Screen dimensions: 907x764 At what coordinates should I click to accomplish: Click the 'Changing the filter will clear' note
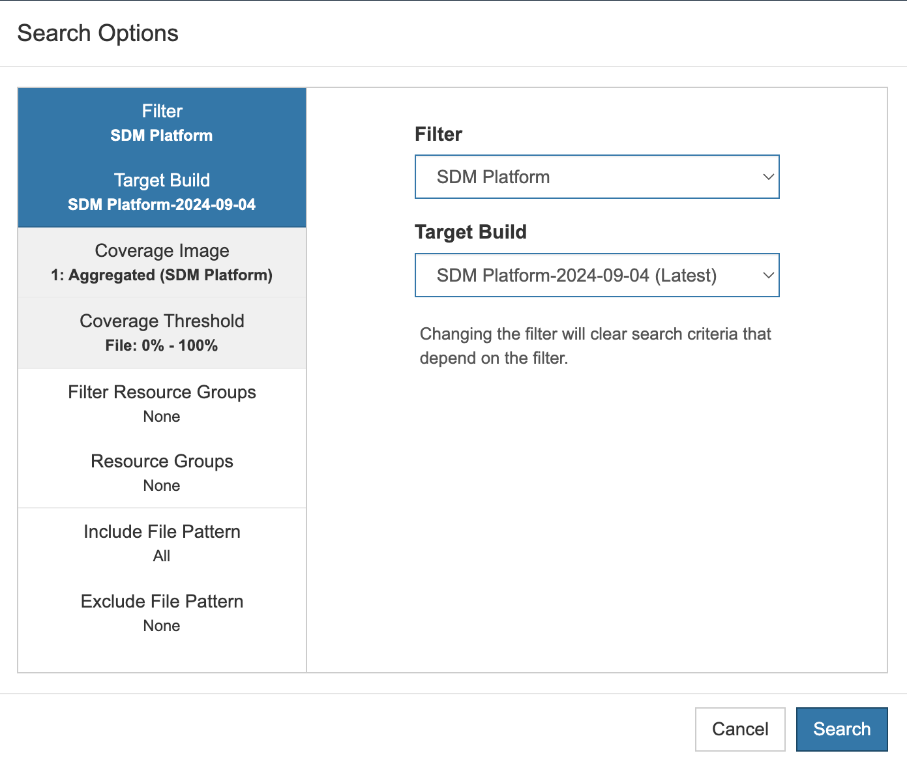tap(595, 345)
